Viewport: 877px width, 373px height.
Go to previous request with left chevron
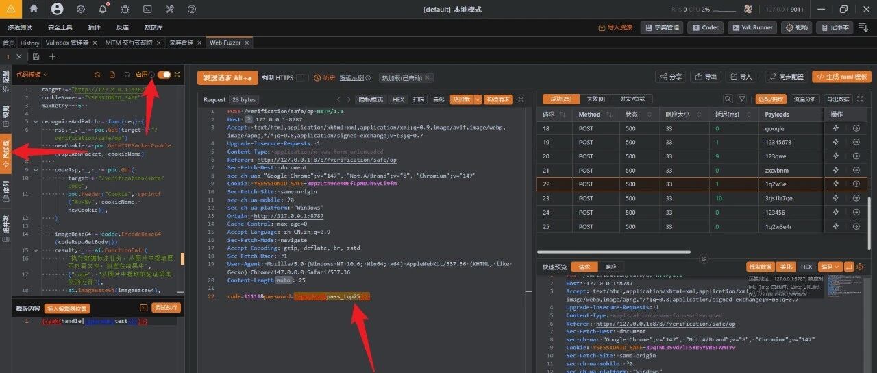pyautogui.click(x=337, y=99)
